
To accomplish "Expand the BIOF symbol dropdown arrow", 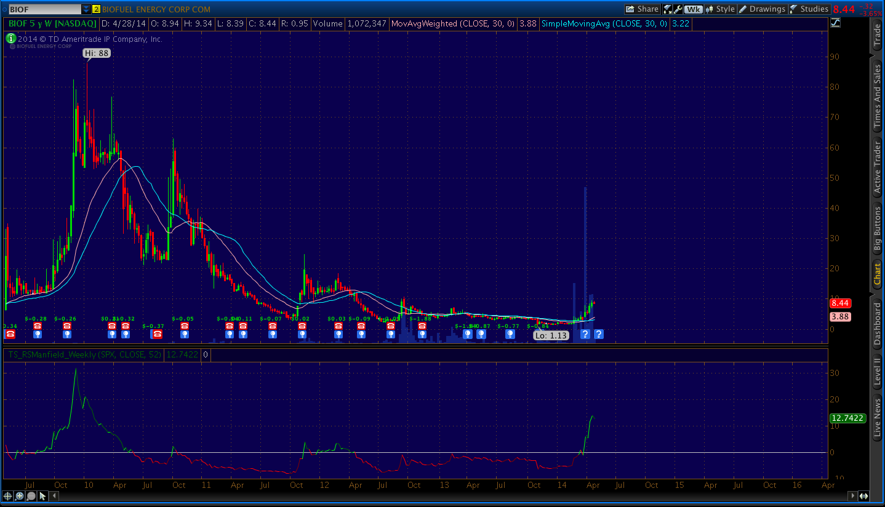I will pos(86,9).
